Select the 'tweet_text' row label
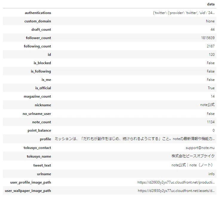This screenshot has height=197, width=220. [x=42, y=165]
